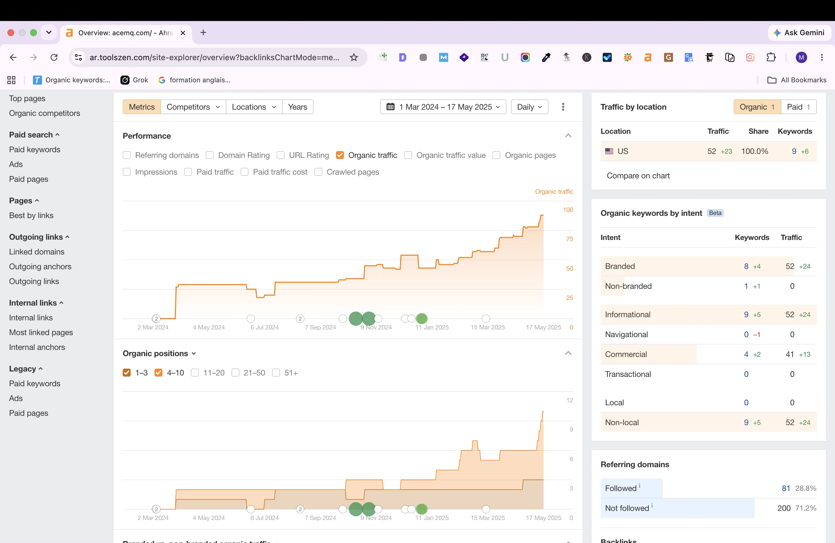Image resolution: width=835 pixels, height=543 pixels.
Task: Open the Organic positions dropdown heading
Action: (x=159, y=353)
